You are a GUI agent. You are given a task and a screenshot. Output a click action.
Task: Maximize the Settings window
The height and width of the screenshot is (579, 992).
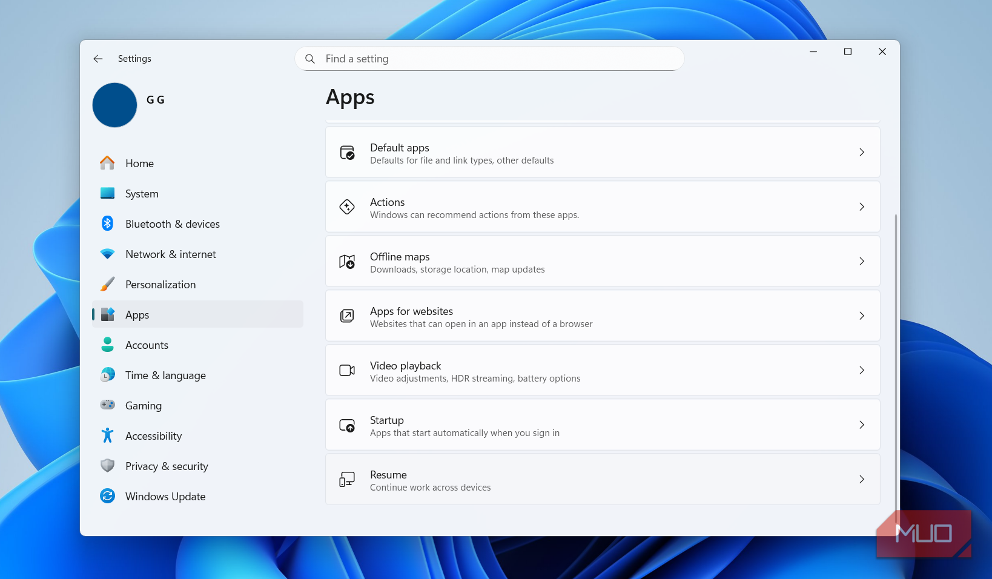[x=848, y=51]
